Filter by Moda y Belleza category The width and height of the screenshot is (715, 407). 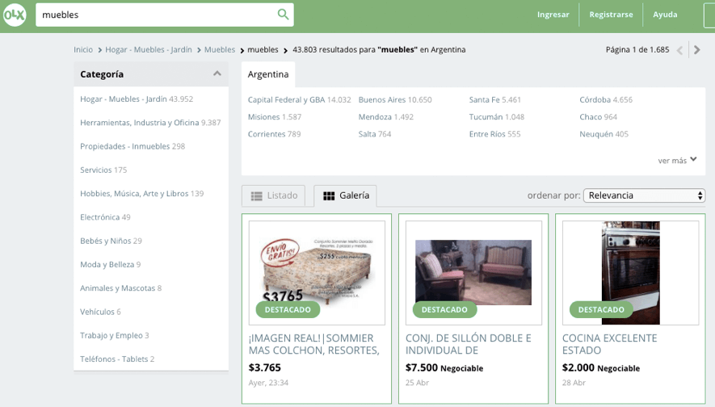tap(111, 265)
